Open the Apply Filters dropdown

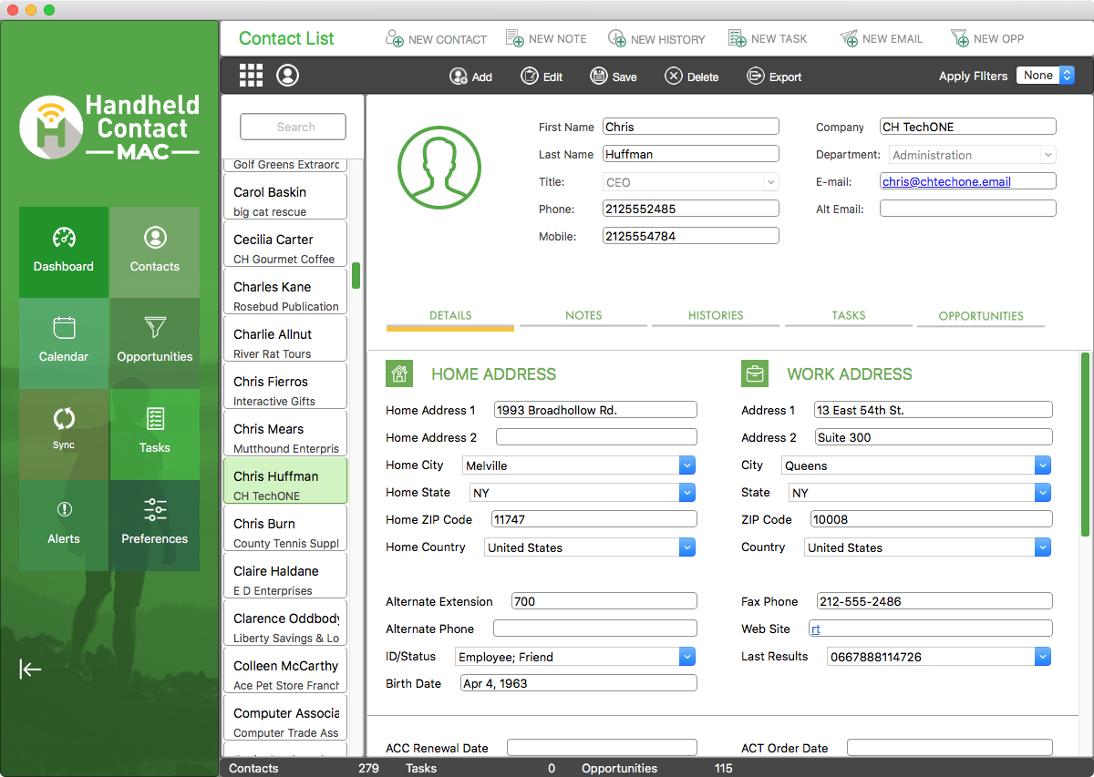click(1046, 76)
